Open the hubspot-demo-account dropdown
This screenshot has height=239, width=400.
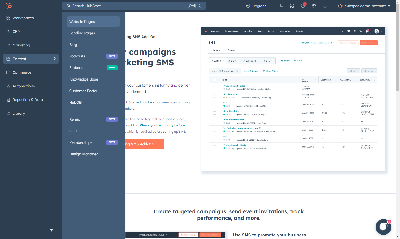(x=364, y=6)
